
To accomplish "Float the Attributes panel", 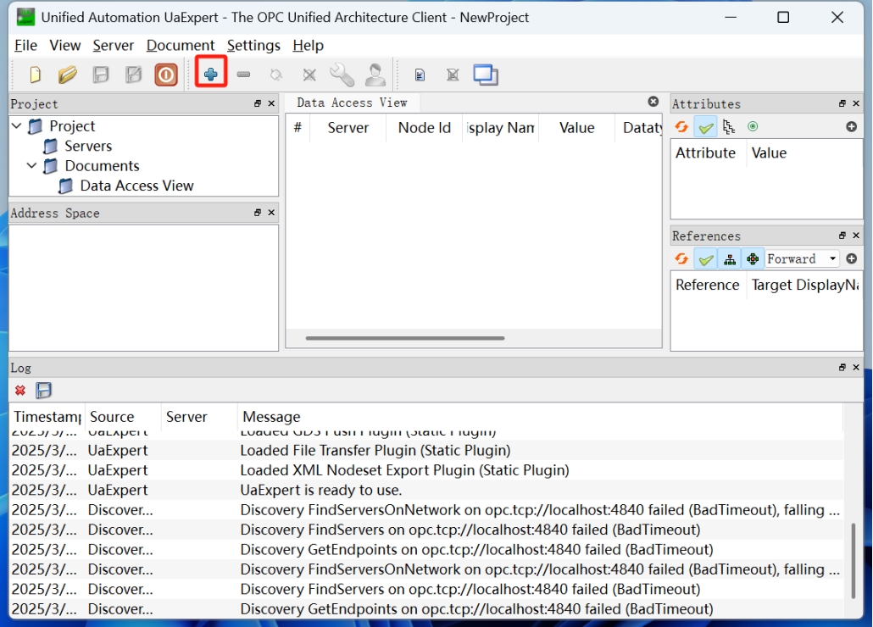I will 842,103.
